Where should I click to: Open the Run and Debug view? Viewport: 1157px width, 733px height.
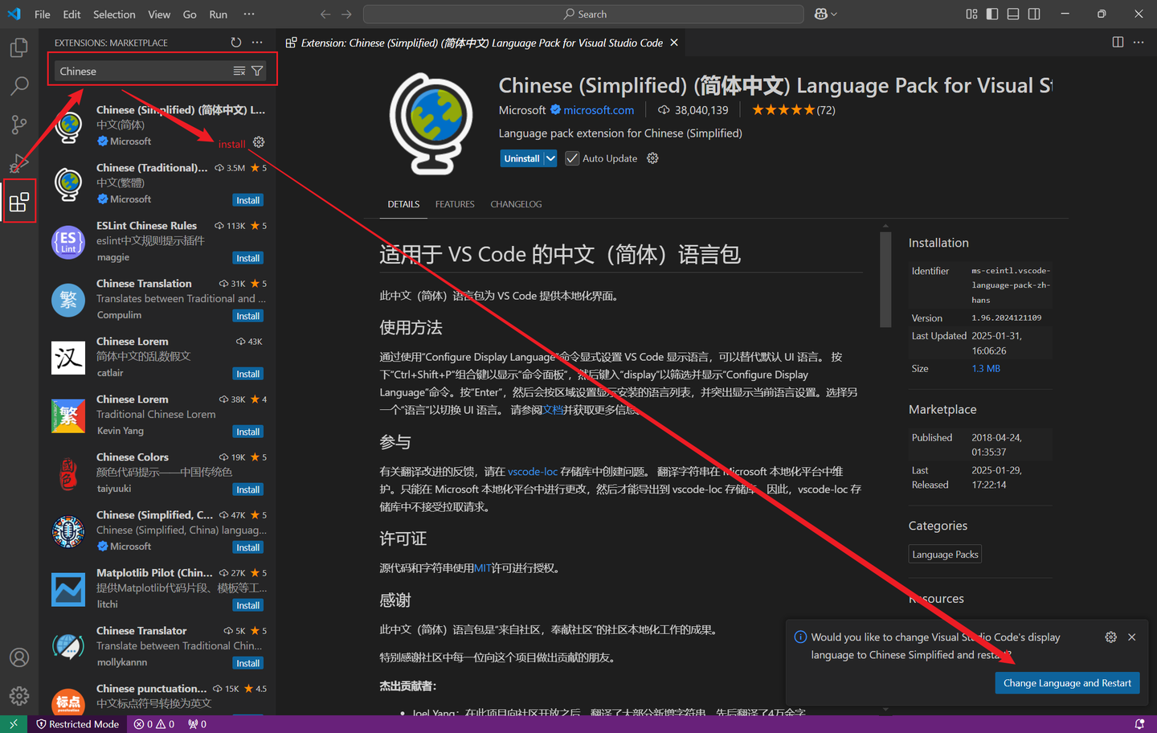(18, 163)
